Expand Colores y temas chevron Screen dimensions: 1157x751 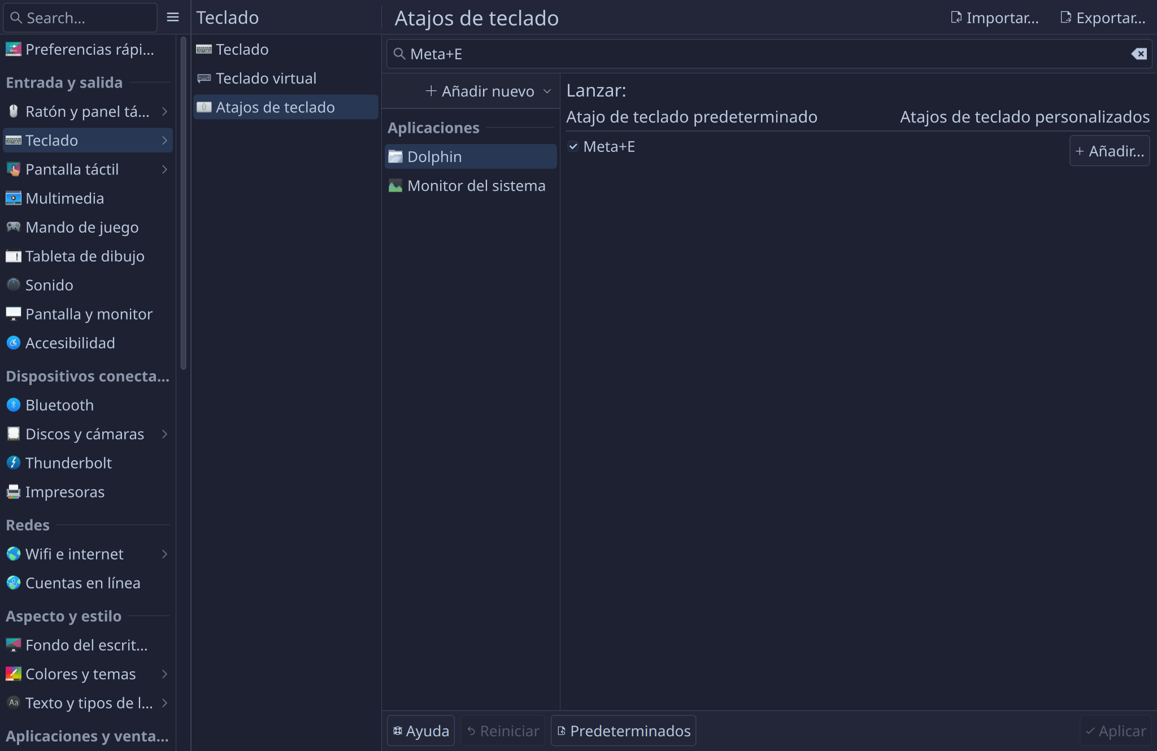[164, 674]
